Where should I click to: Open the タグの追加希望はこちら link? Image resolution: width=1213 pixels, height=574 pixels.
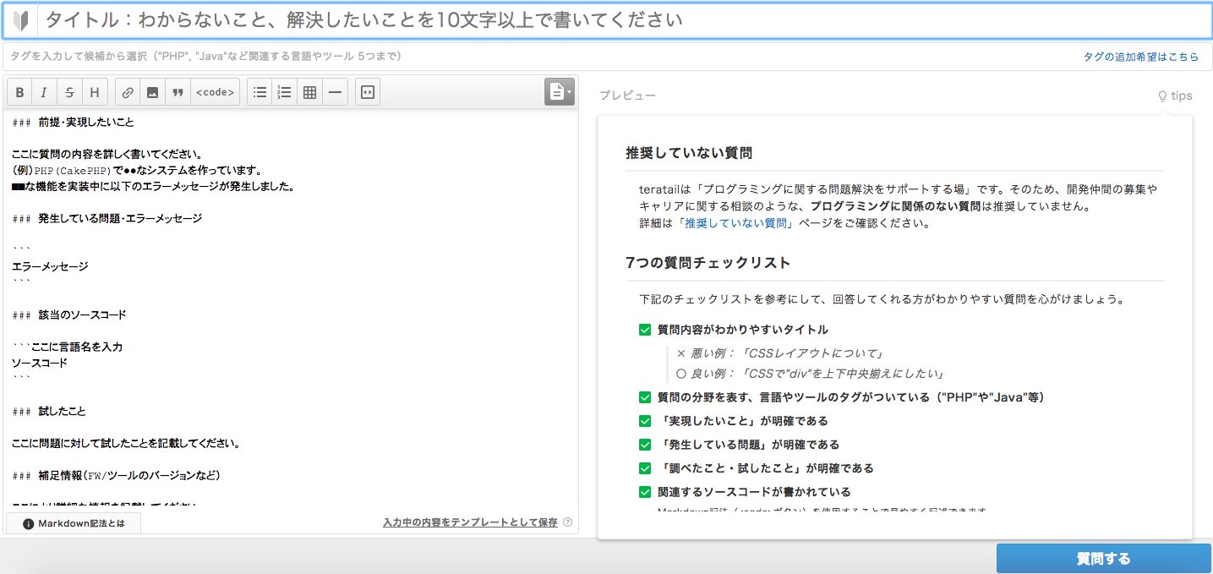1141,57
